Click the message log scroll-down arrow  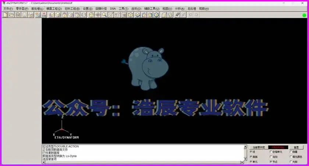[245, 159]
